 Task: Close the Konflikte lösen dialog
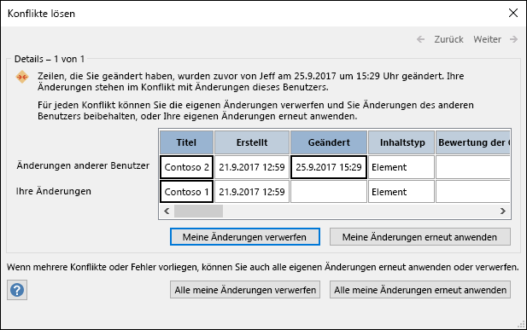pos(513,13)
